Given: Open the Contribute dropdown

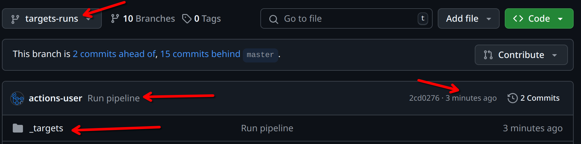Looking at the screenshot, I should point(521,55).
